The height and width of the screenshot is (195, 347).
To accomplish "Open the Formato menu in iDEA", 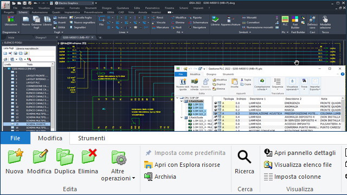I will tap(75, 8).
